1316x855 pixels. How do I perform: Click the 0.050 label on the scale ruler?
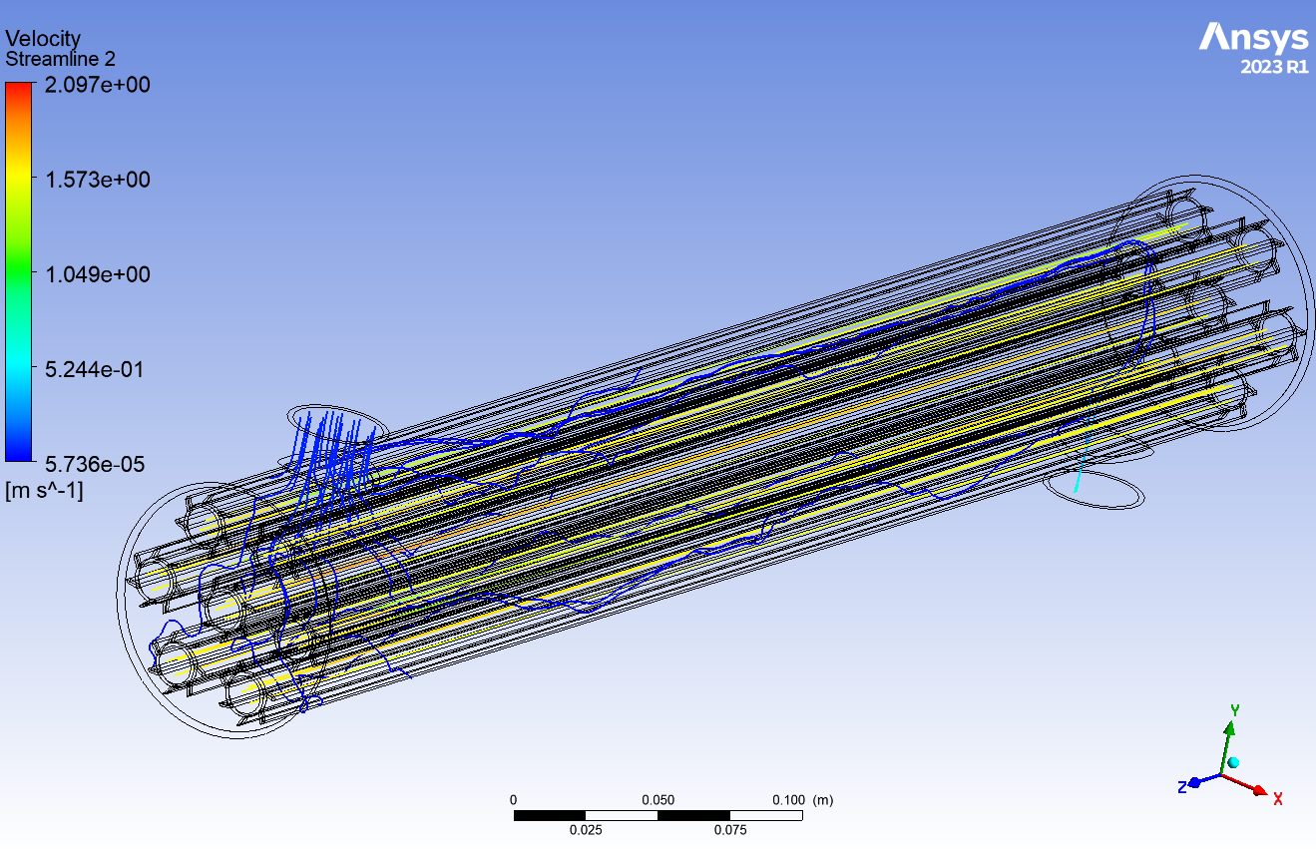tap(658, 800)
